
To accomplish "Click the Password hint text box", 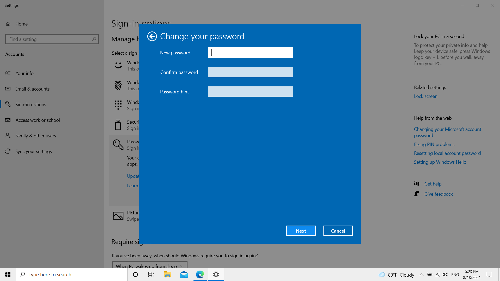I will coord(250,92).
